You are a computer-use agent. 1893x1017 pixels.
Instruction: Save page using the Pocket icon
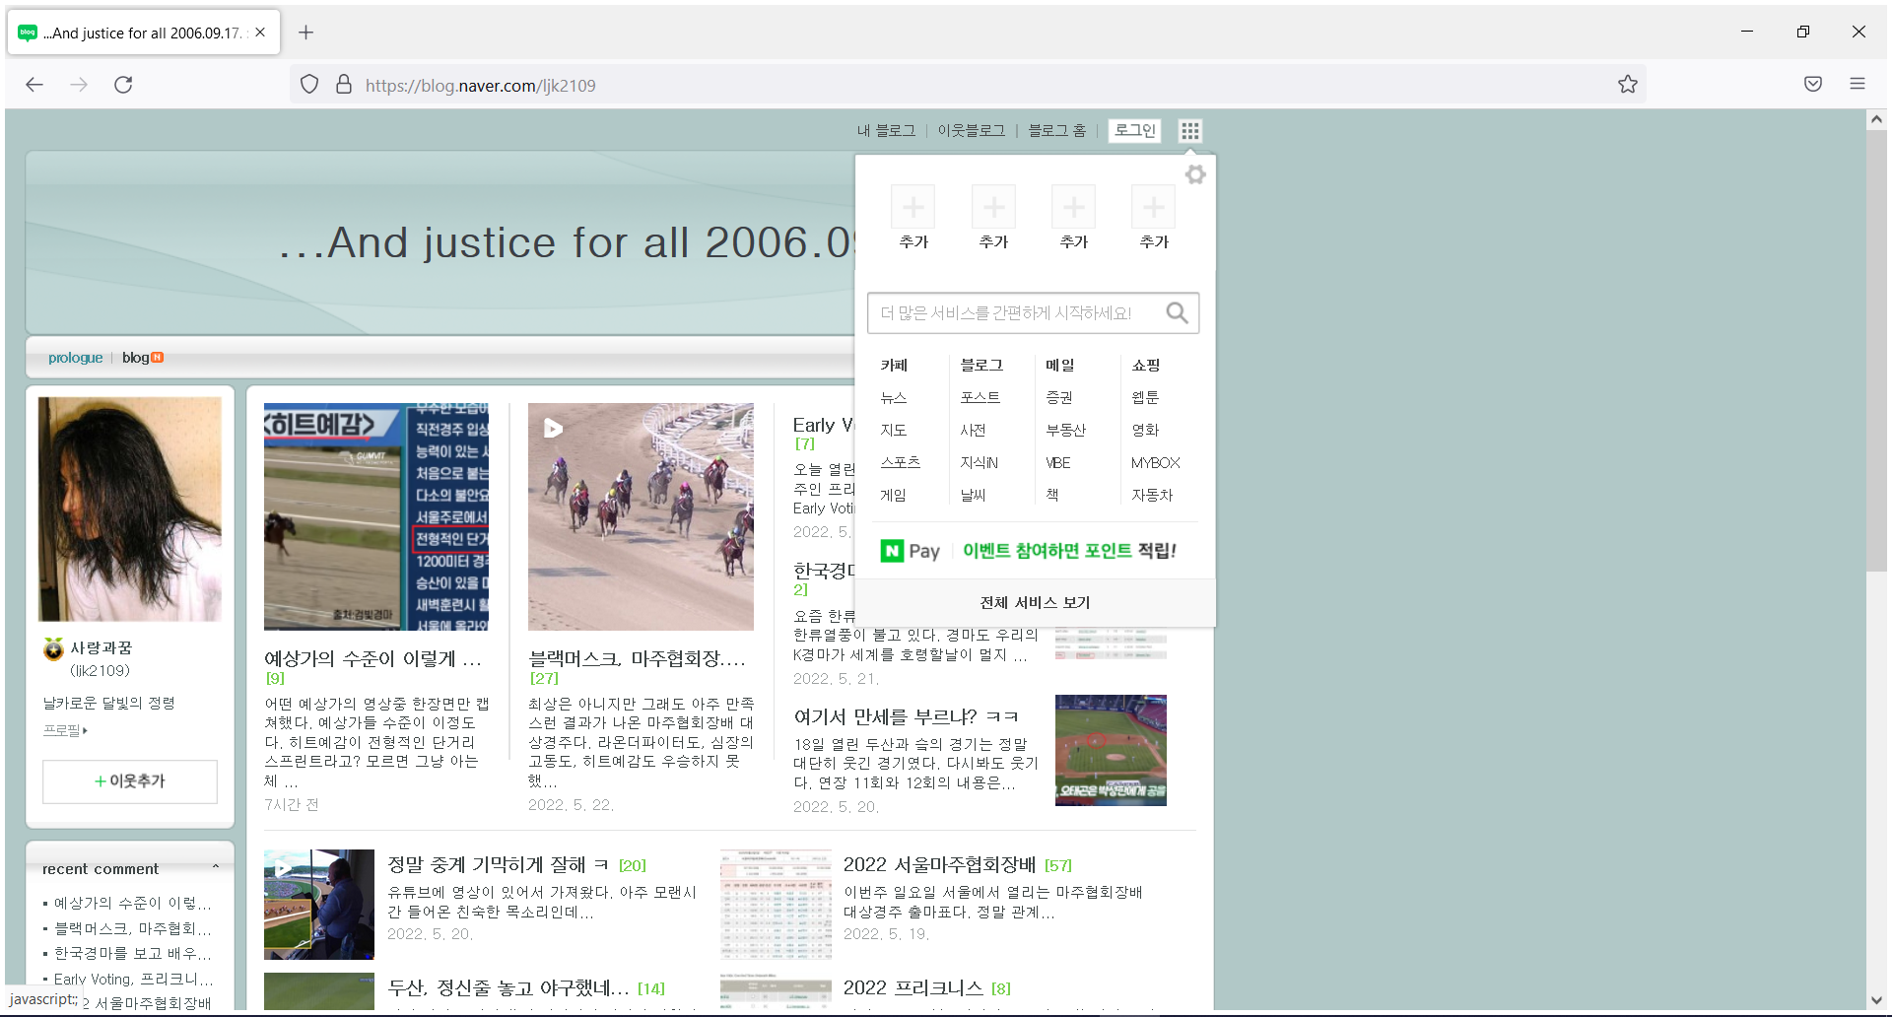(x=1812, y=84)
